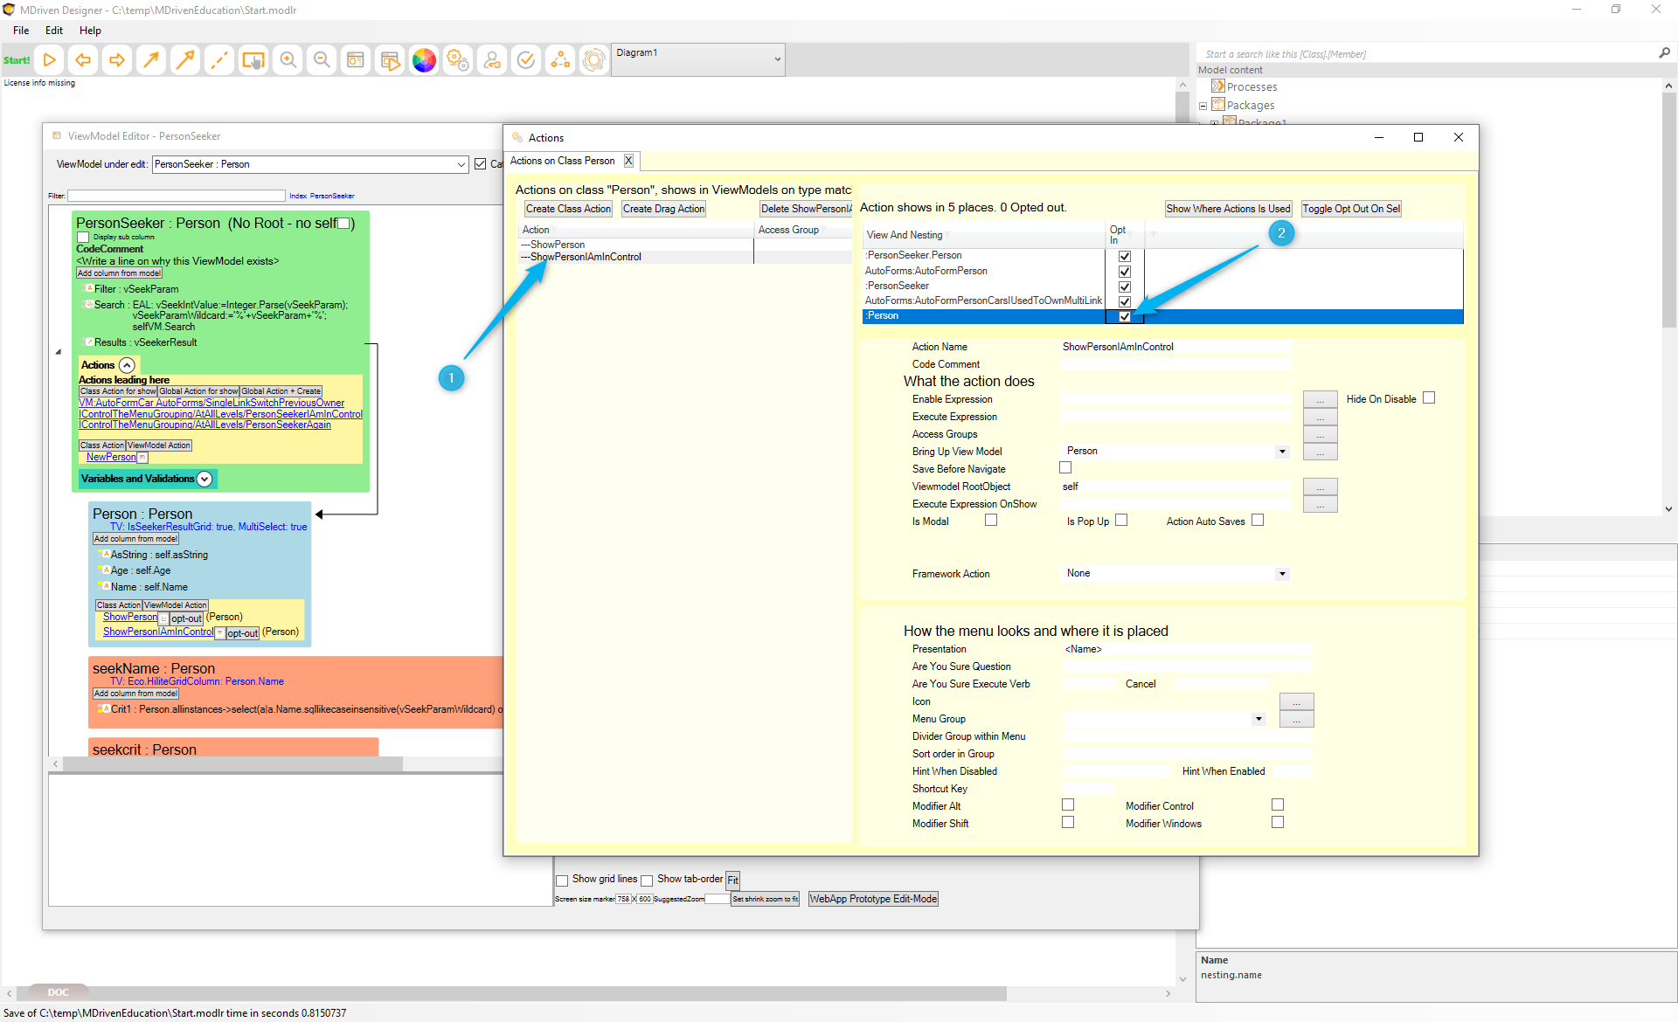Click the zoom out magnifier icon
This screenshot has height=1022, width=1678.
pyautogui.click(x=322, y=60)
